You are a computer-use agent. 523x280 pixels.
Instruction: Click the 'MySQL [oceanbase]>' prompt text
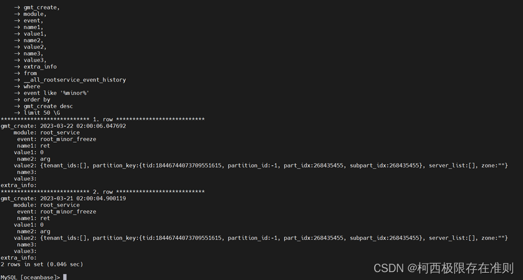pos(30,277)
